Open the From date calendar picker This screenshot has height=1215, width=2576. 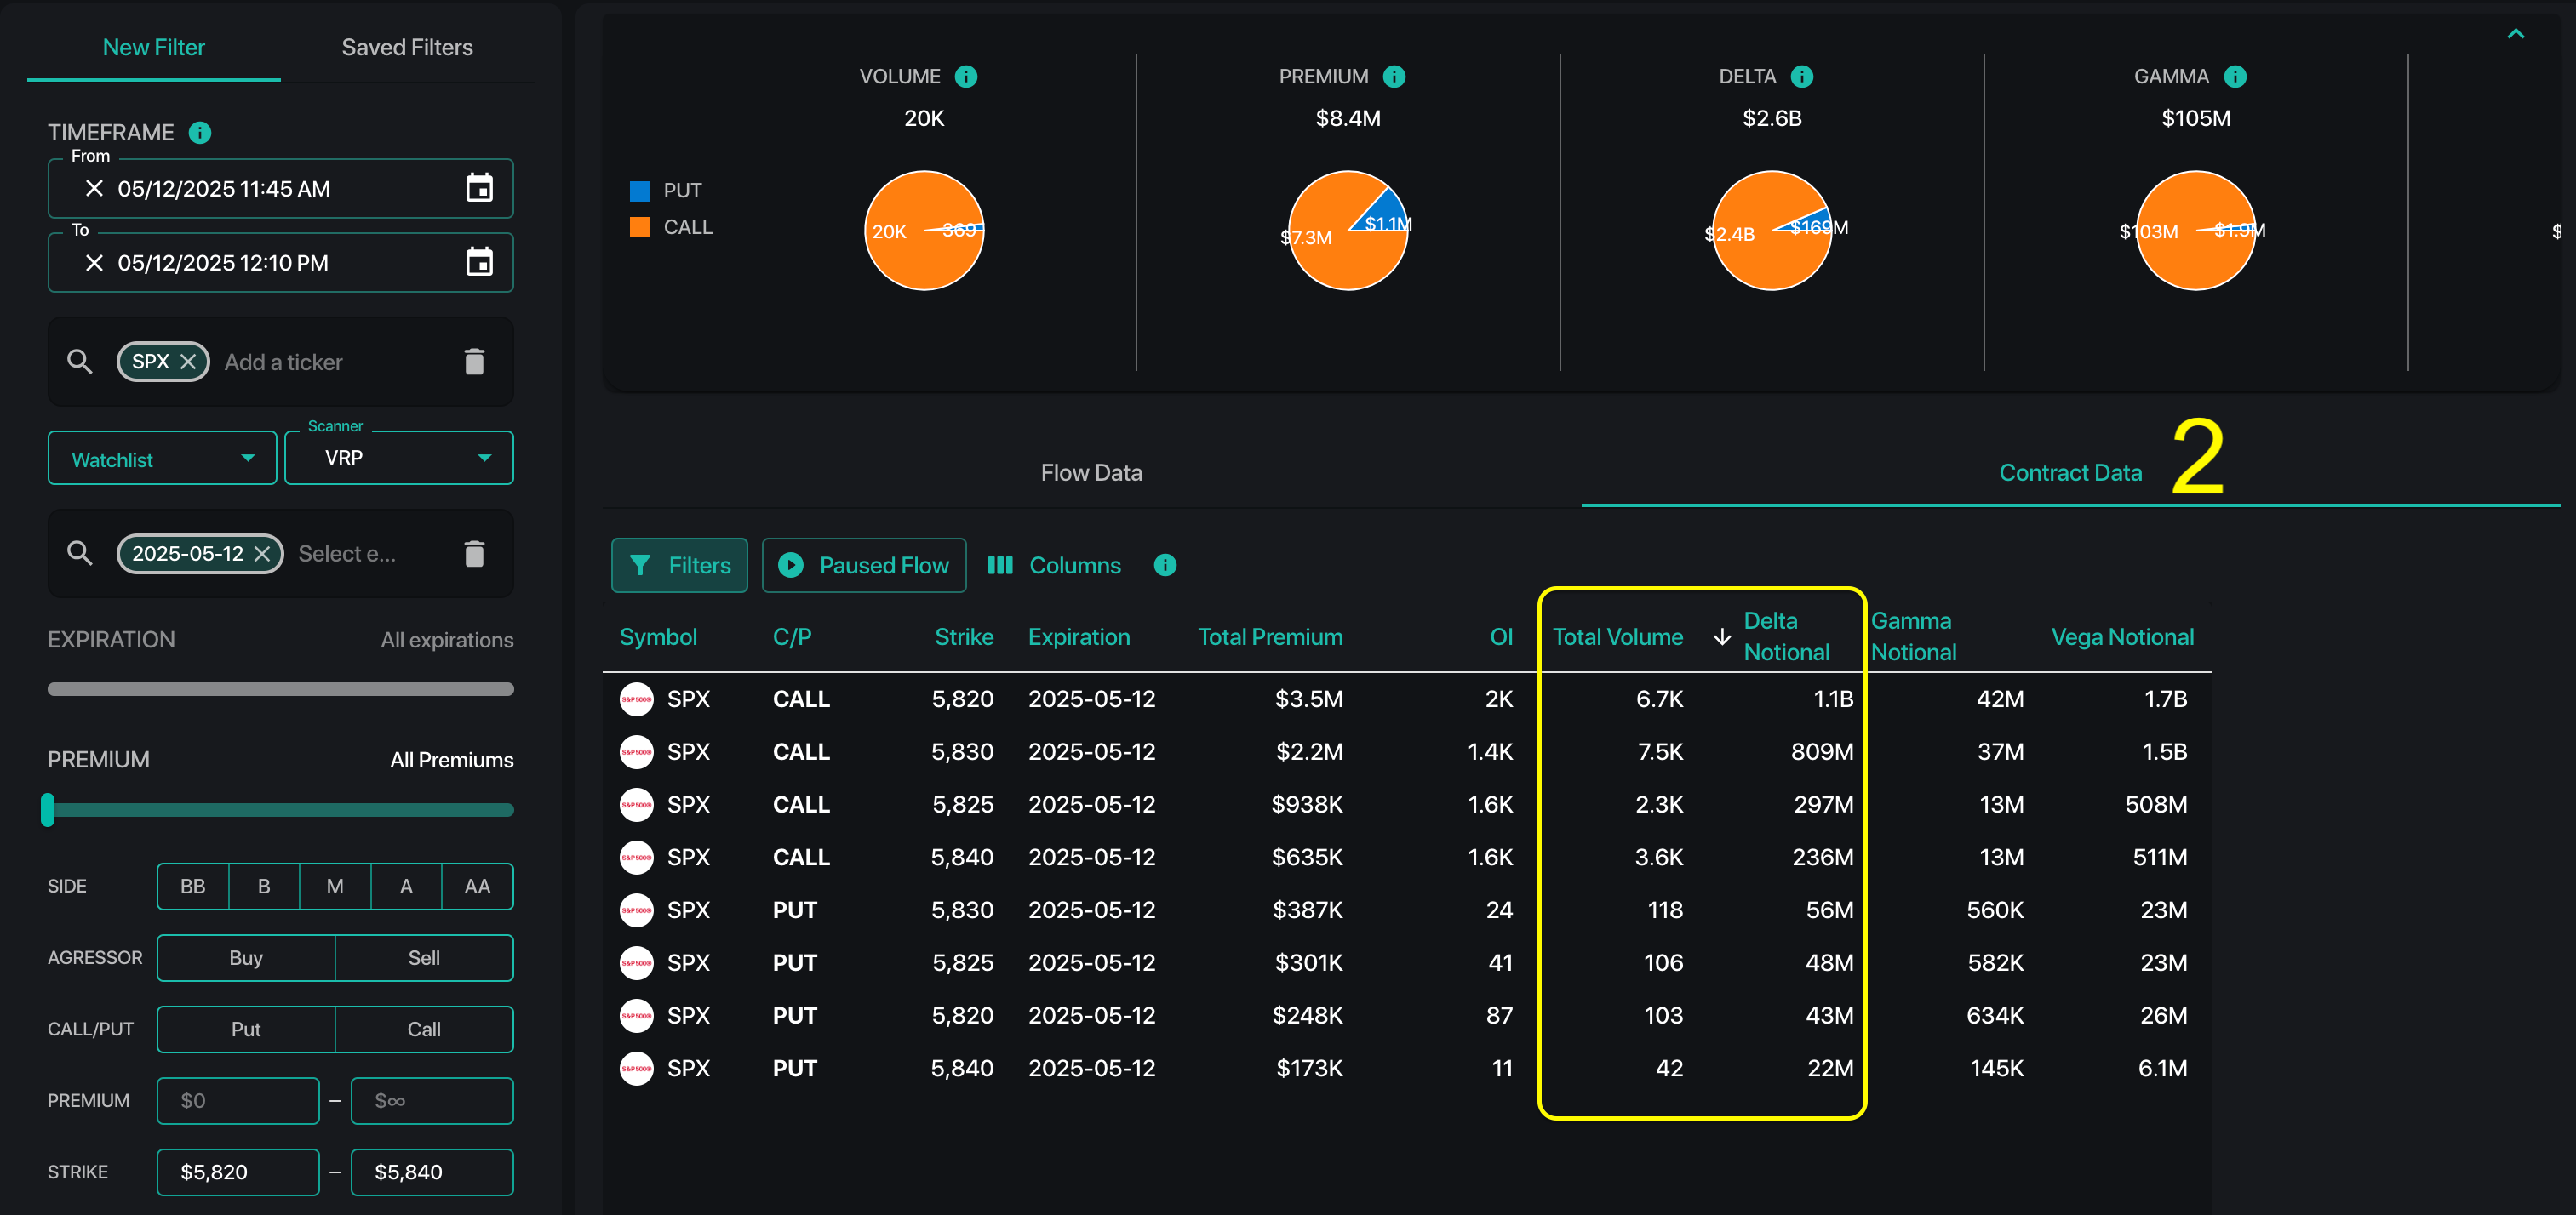(x=479, y=188)
